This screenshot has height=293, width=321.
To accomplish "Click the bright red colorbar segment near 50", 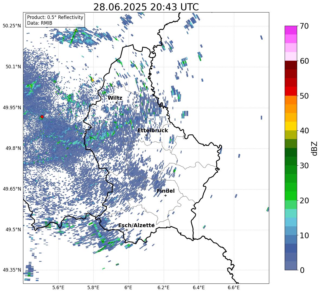I will (x=291, y=91).
